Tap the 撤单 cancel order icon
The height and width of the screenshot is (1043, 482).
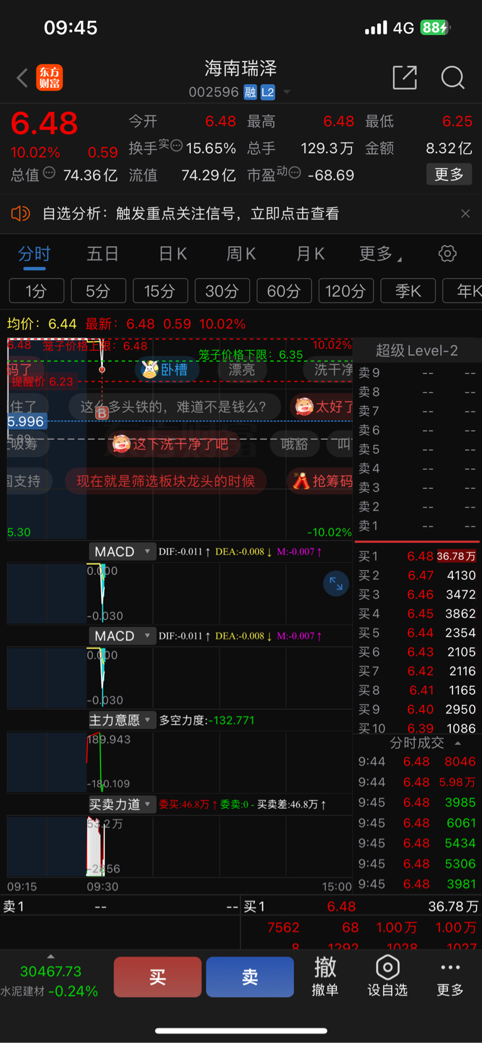coord(325,976)
